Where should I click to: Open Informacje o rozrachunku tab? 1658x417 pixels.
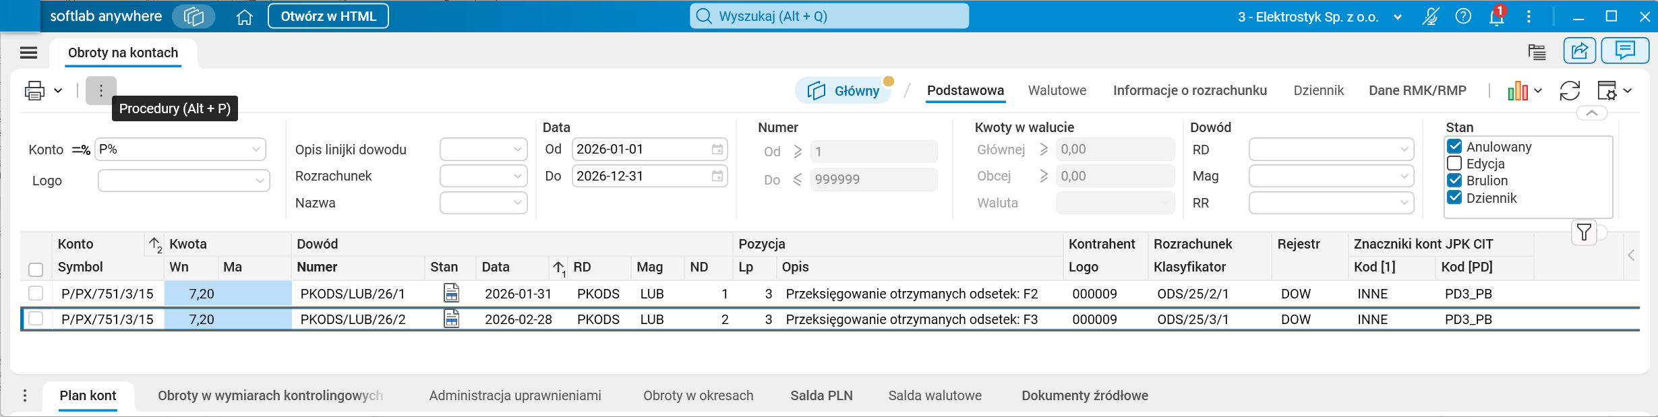point(1190,90)
